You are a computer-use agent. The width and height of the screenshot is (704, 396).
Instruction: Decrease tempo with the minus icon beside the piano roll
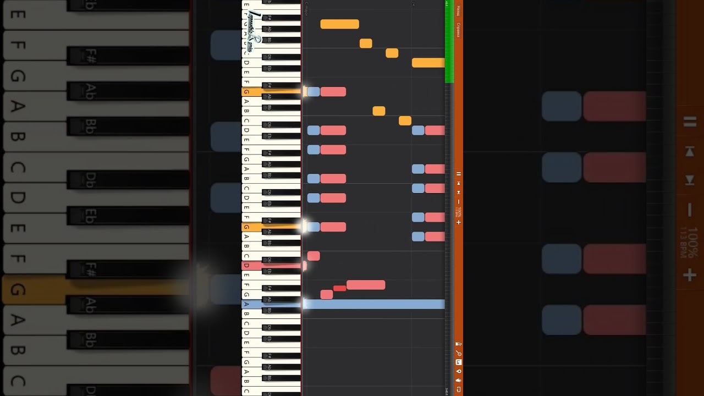pyautogui.click(x=459, y=202)
